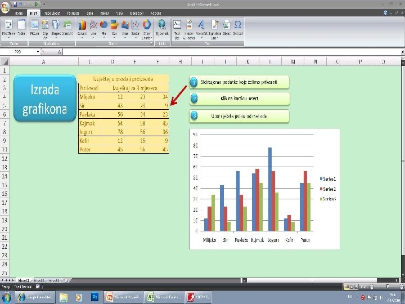Image resolution: width=405 pixels, height=304 pixels.
Task: Select column A header
Action: click(44, 61)
